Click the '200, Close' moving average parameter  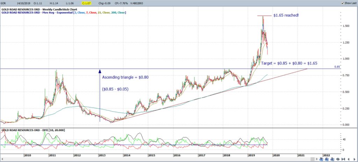(x=118, y=13)
